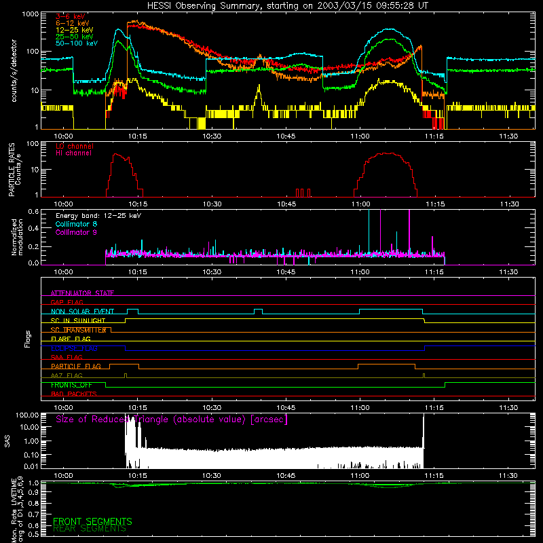Select the SC_IN_SUNLIGHT flag label
Screen dimensions: 543x543
pos(78,320)
